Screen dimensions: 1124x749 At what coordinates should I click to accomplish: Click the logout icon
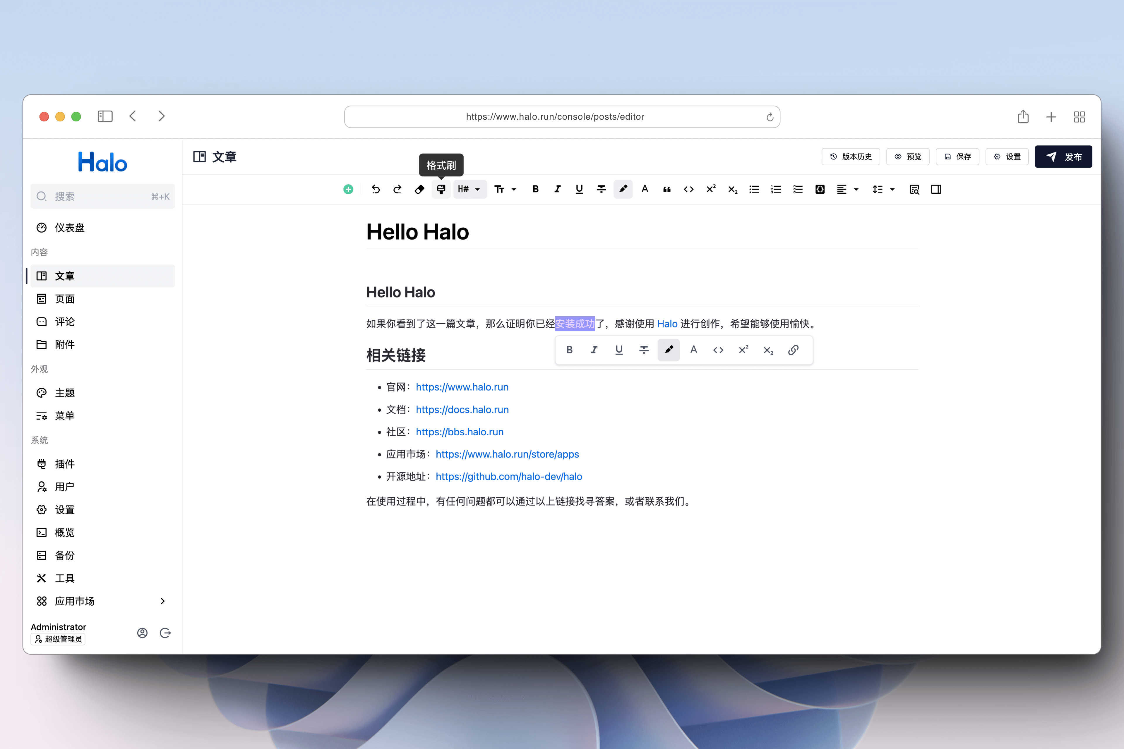(165, 633)
